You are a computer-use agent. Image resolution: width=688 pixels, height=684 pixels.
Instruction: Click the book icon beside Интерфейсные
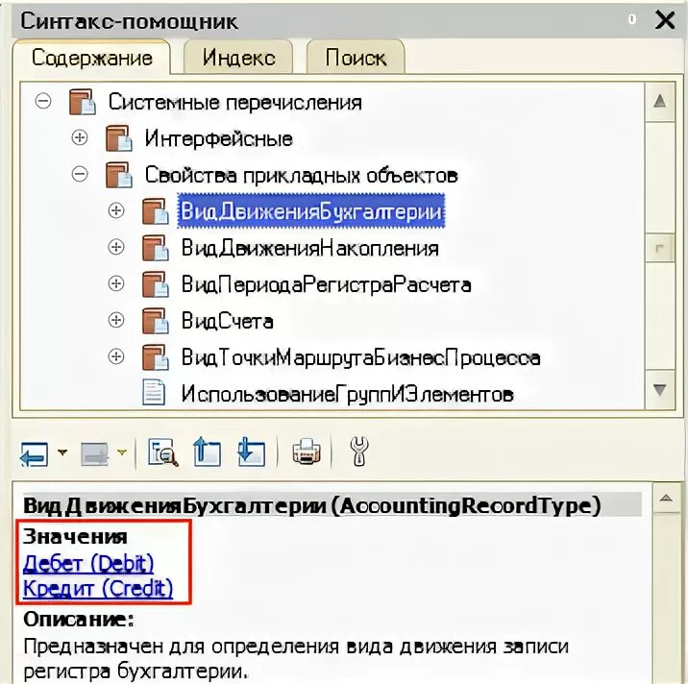click(x=119, y=138)
